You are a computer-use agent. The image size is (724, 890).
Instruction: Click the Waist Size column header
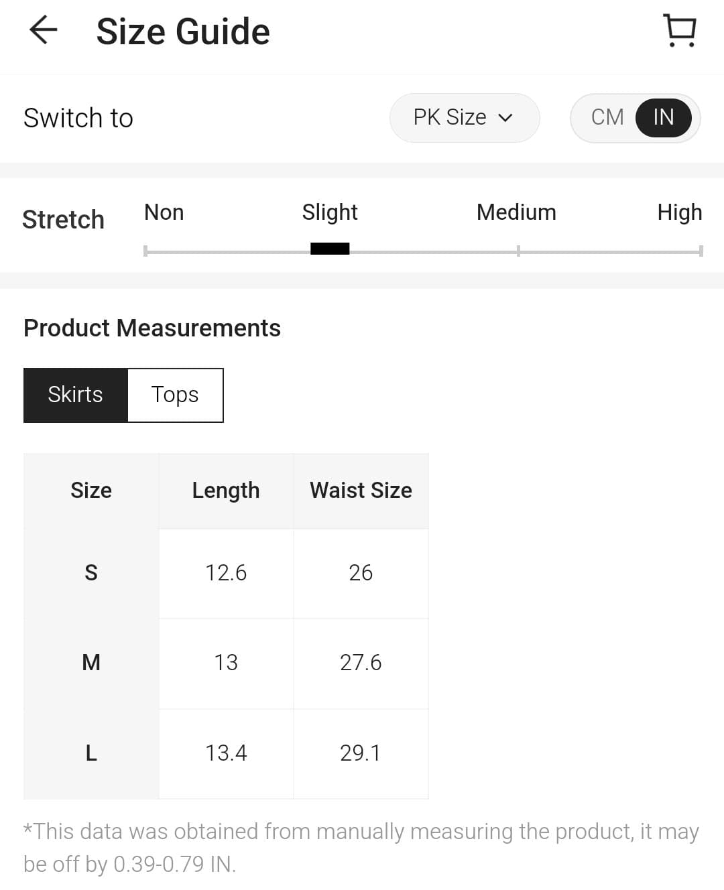[361, 491]
